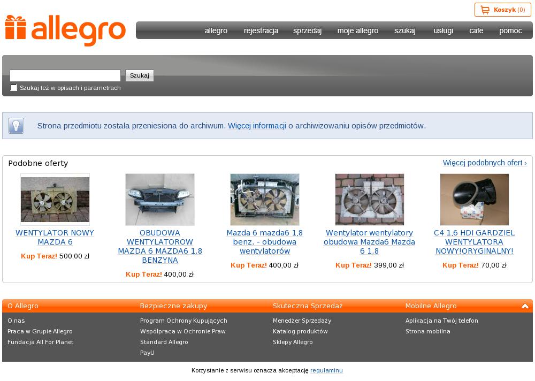This screenshot has height=381, width=535.
Task: Choose szukaj in the top navigation
Action: click(405, 31)
